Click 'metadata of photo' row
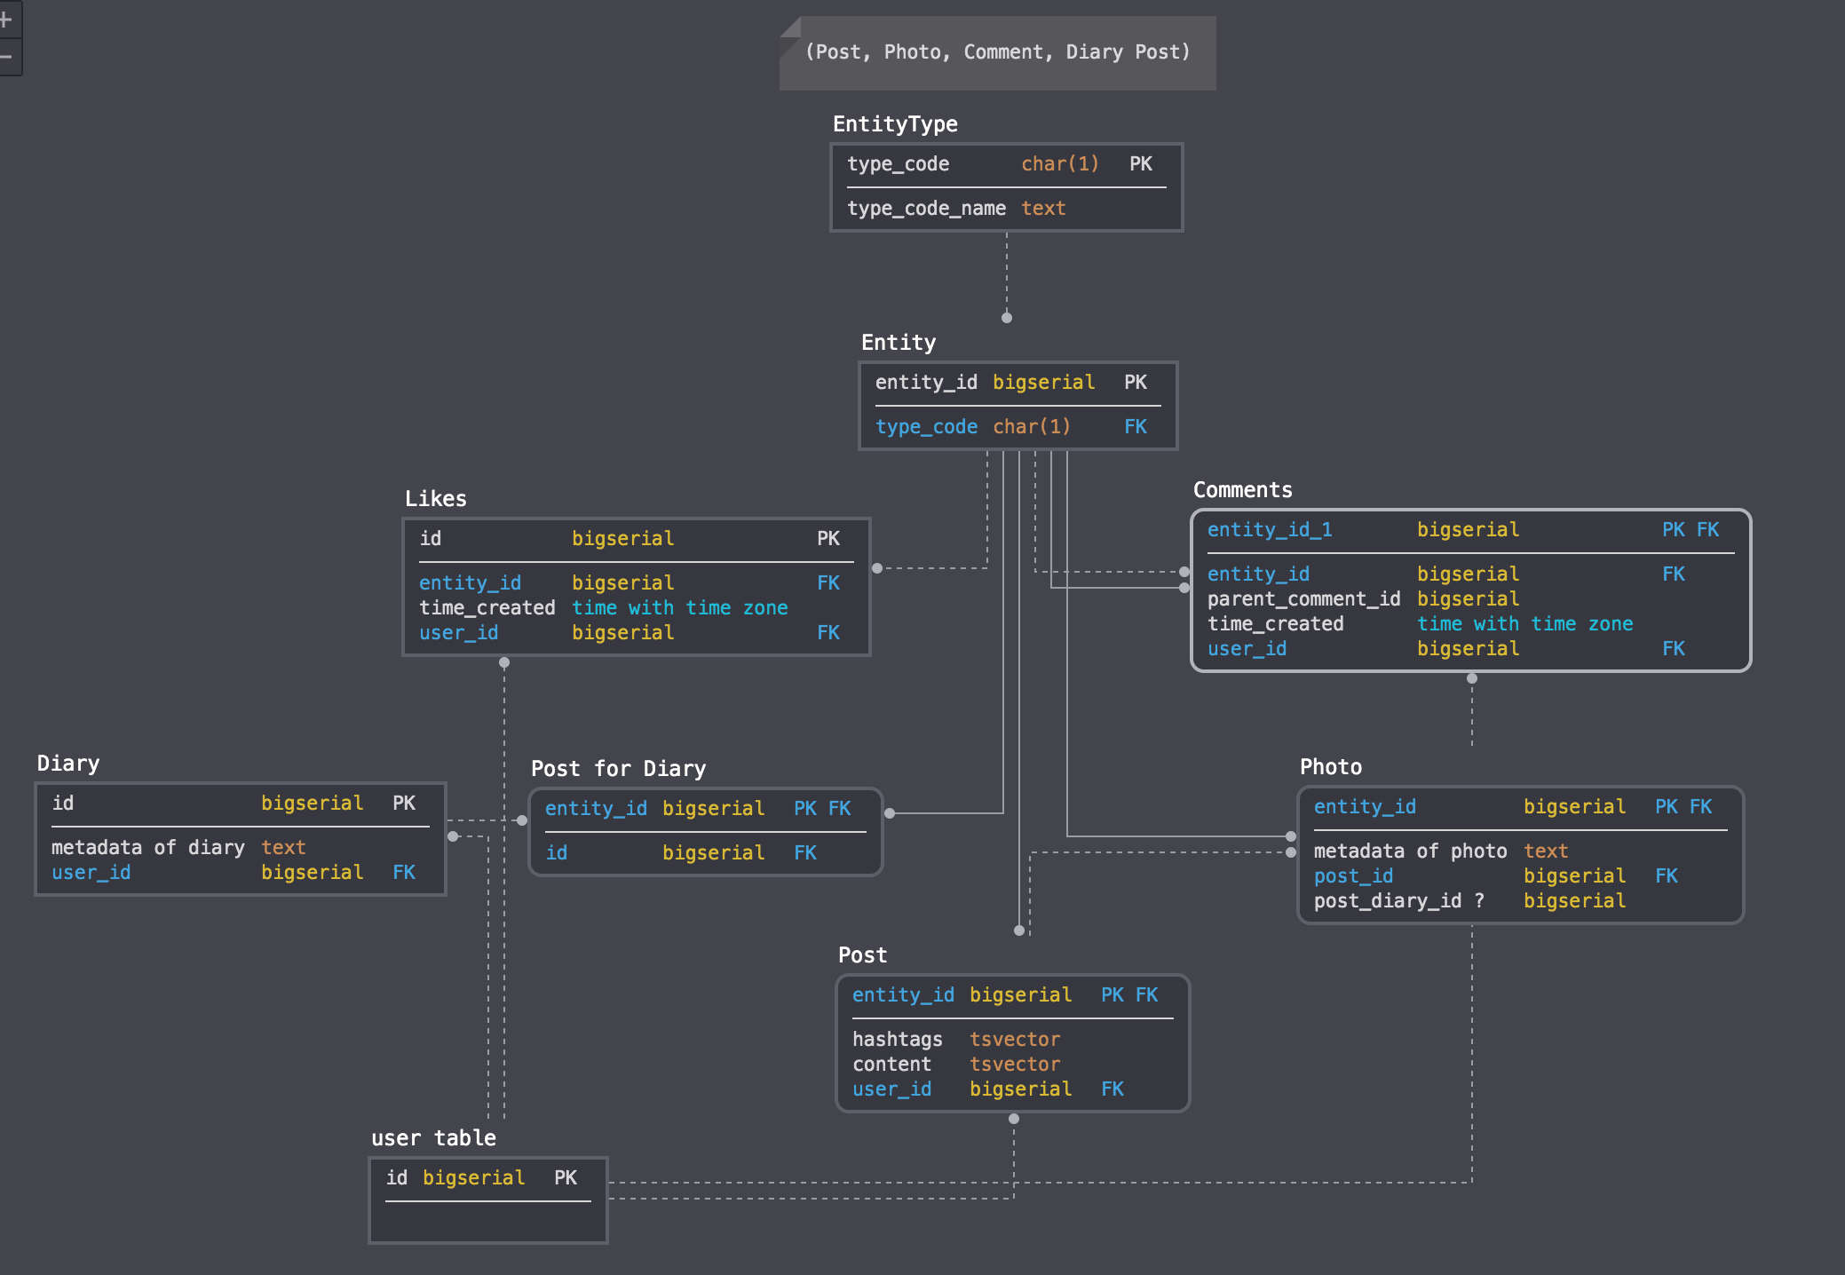This screenshot has width=1845, height=1275. click(x=1520, y=851)
